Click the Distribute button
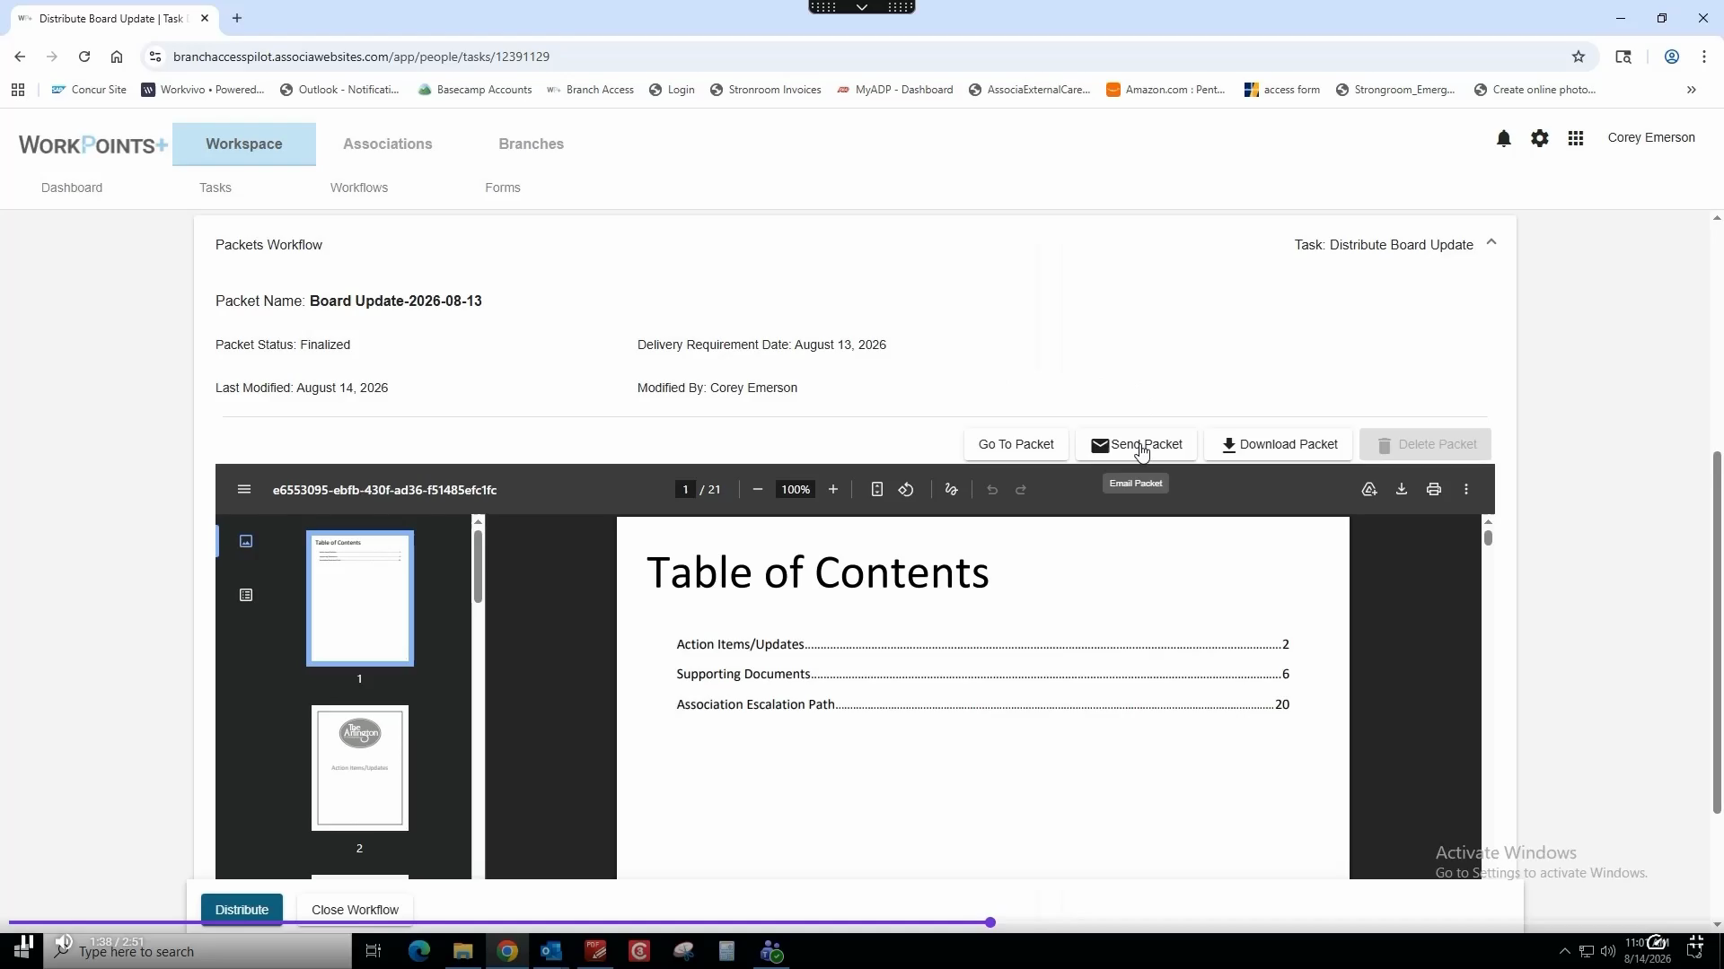Viewport: 1724px width, 969px height. [x=242, y=910]
